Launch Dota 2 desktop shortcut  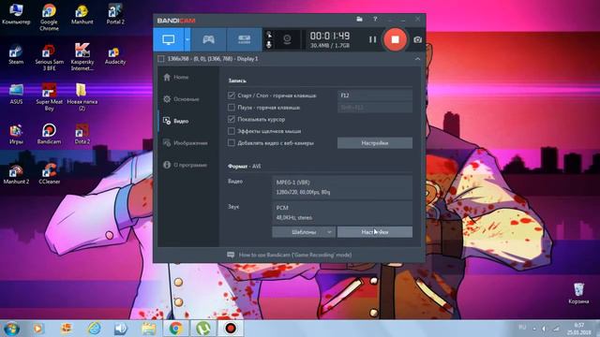click(82, 134)
